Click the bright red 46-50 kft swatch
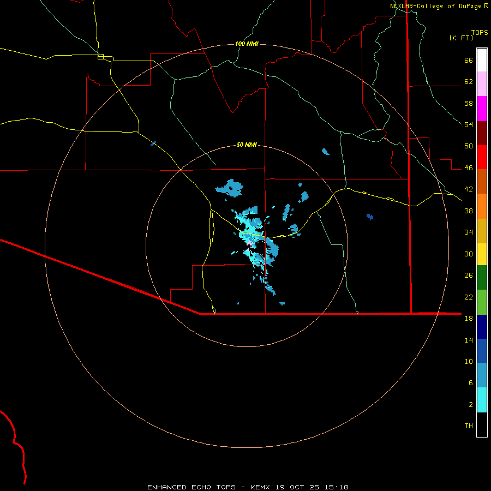Viewport: 491px width, 491px height. [x=482, y=157]
